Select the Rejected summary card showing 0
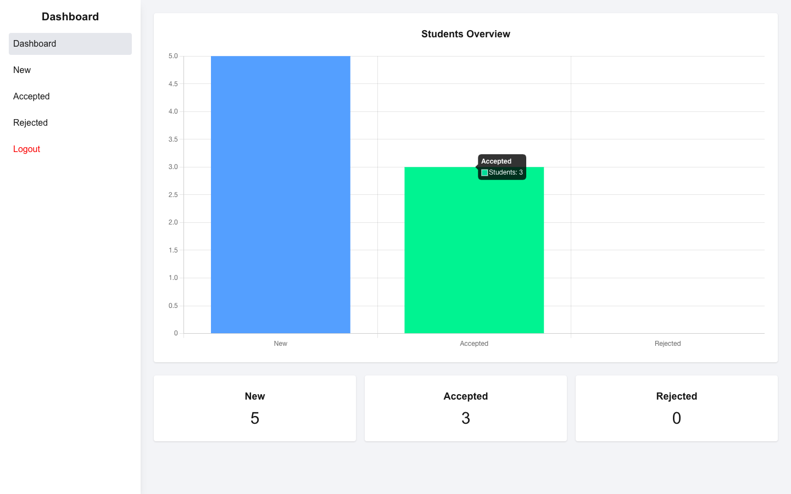Viewport: 791px width, 494px height. coord(677,408)
